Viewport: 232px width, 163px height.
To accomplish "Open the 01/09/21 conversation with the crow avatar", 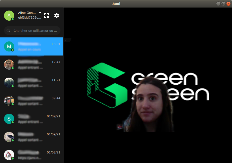I will click(31, 137).
